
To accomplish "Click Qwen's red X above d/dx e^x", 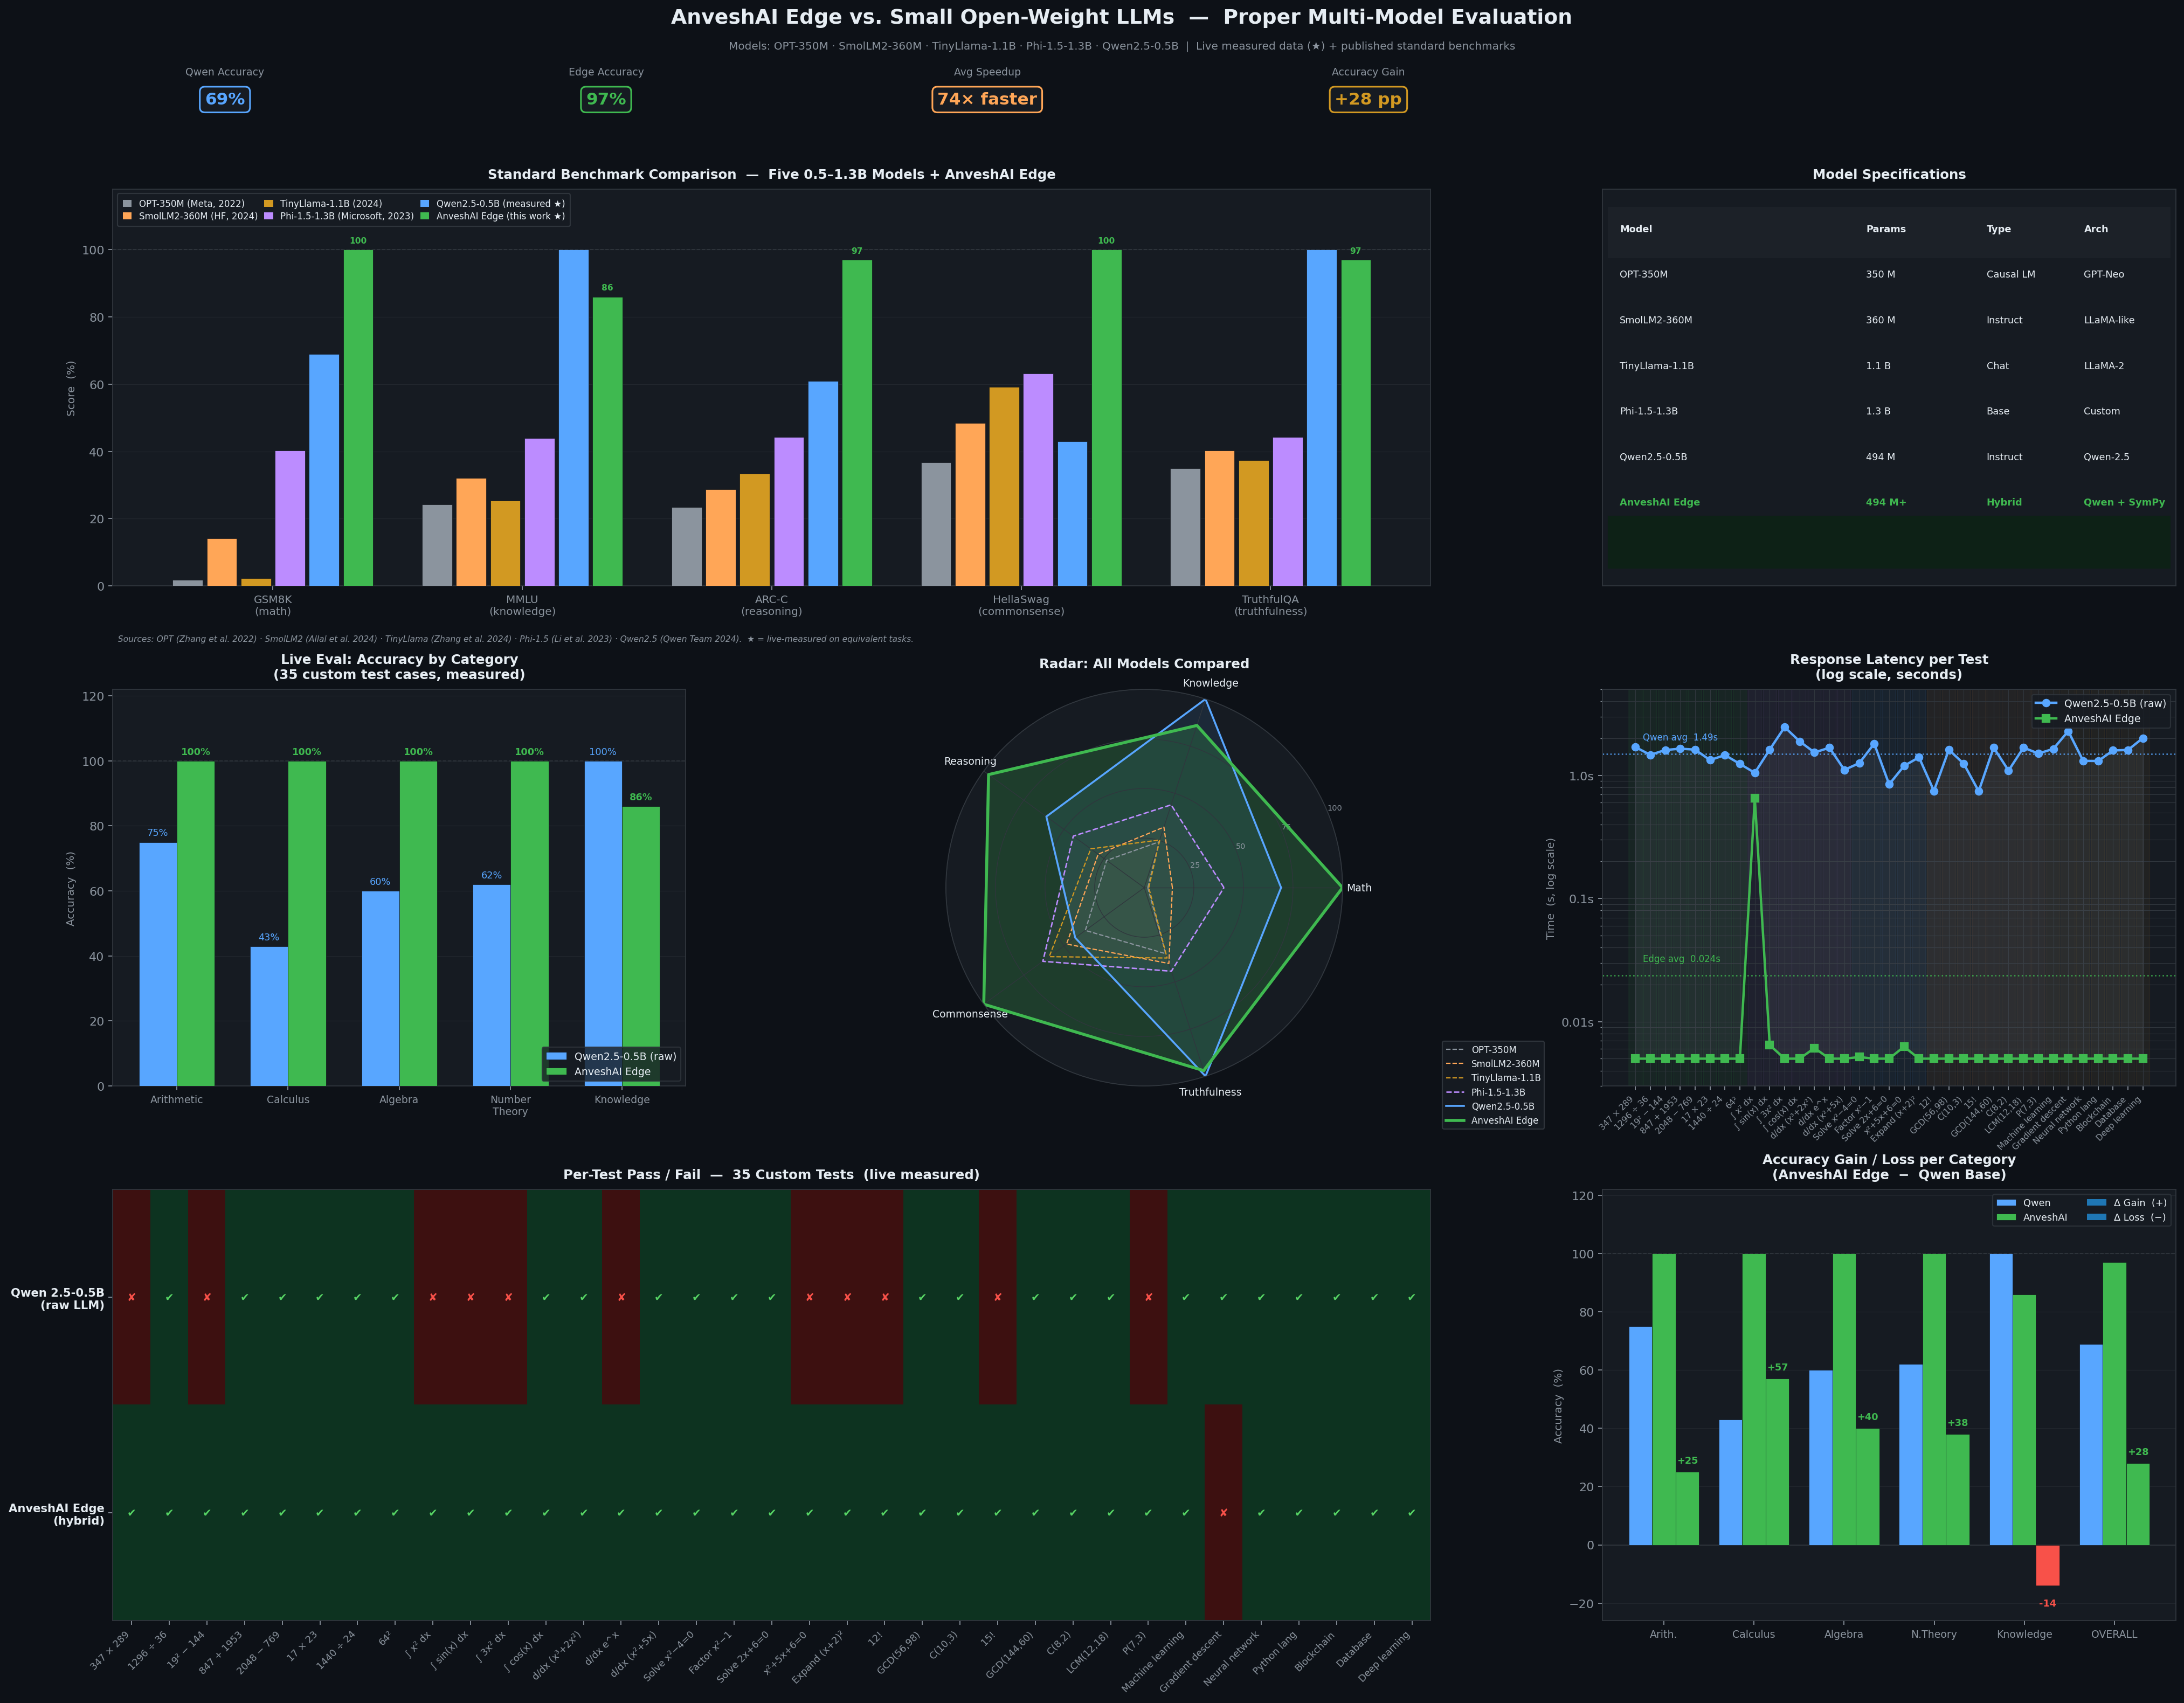I will coord(621,1298).
